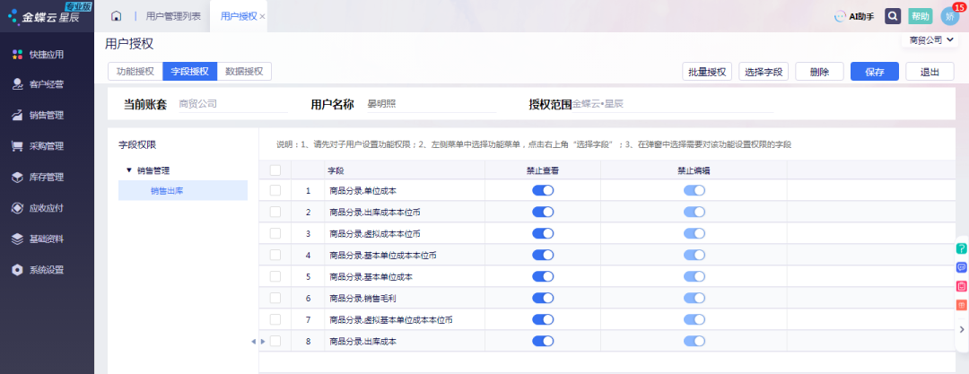Check the checkbox for 商品分录.虚拟成本本位币 row
Screen dimensions: 969x374
[x=275, y=234]
